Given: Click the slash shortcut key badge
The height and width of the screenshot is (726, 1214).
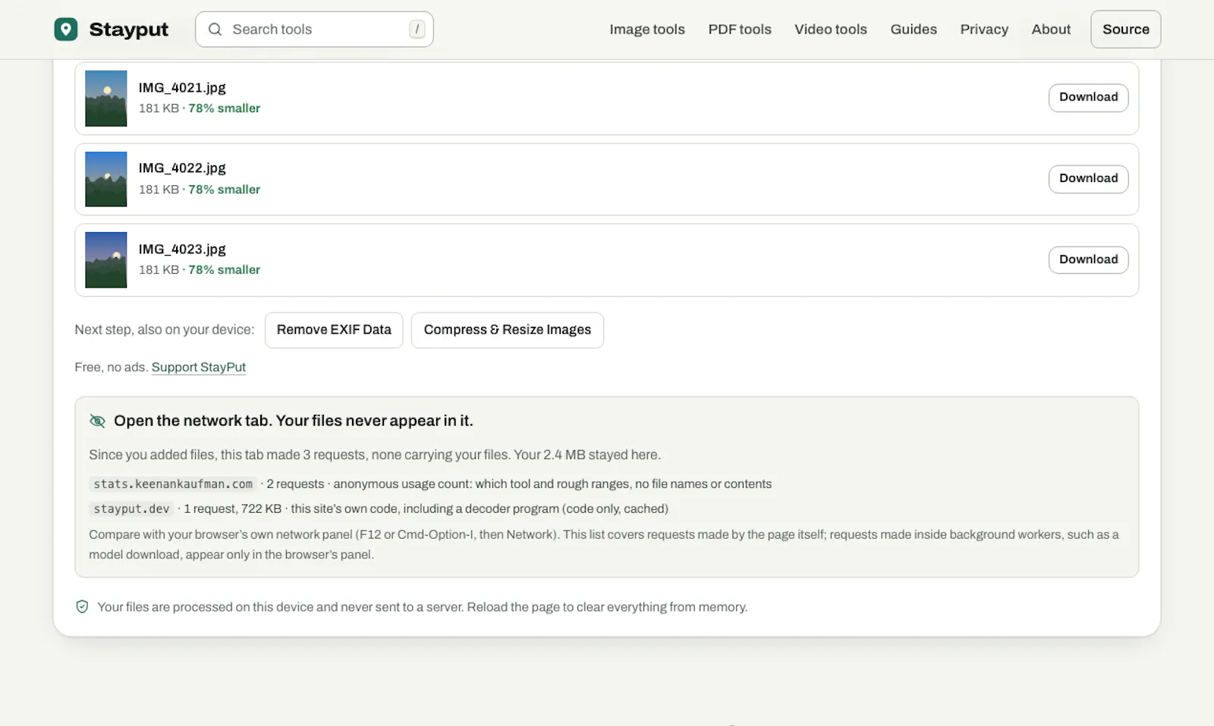Looking at the screenshot, I should point(417,29).
